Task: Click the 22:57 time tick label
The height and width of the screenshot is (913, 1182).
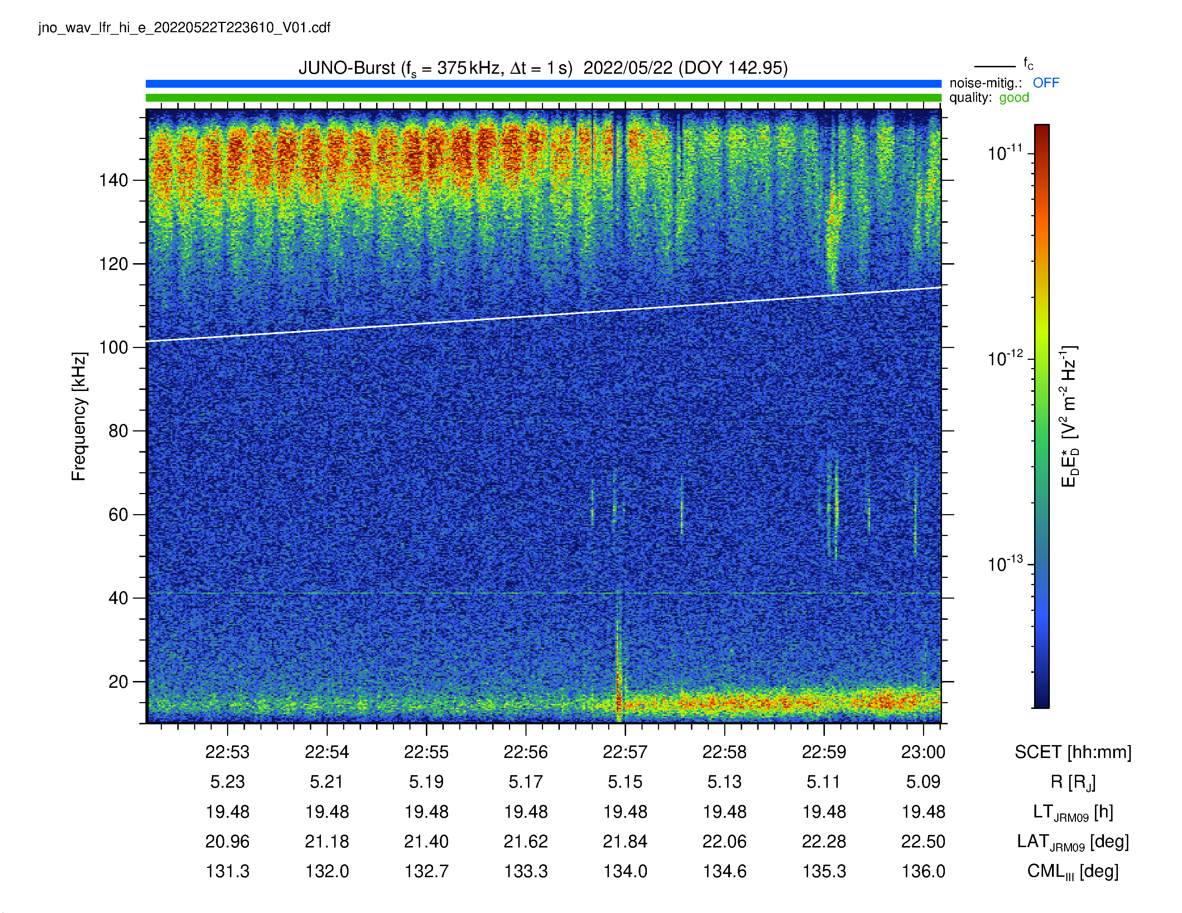Action: [x=625, y=752]
